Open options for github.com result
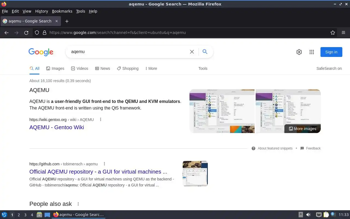Screen dimensions: 350x219 click(x=104, y=164)
